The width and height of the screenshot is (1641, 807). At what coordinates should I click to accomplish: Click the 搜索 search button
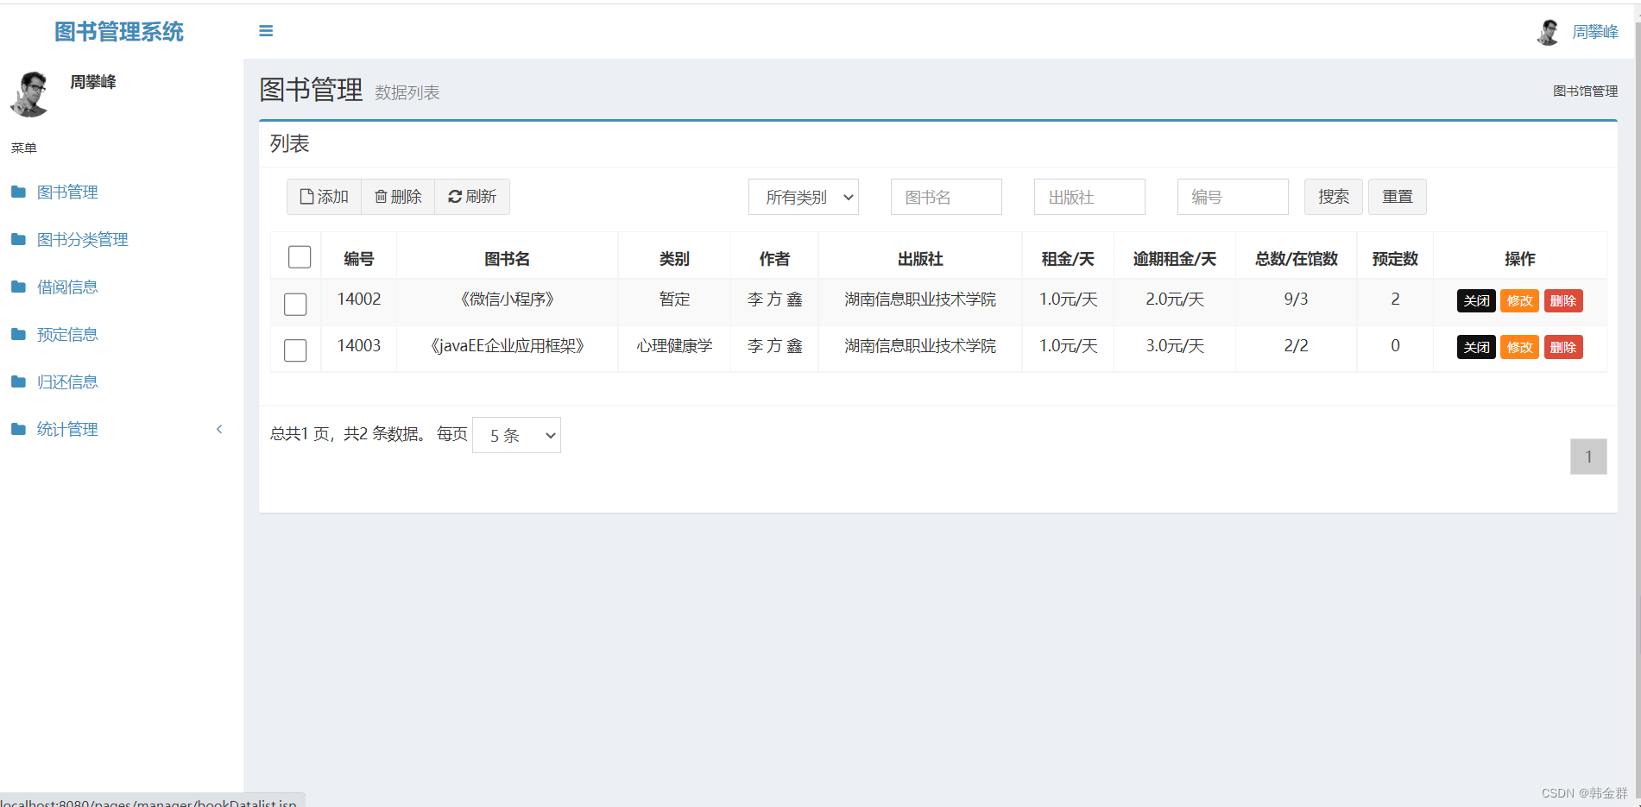pyautogui.click(x=1333, y=197)
